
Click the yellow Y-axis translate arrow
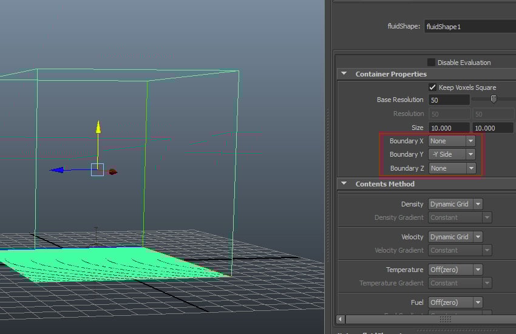pyautogui.click(x=98, y=126)
